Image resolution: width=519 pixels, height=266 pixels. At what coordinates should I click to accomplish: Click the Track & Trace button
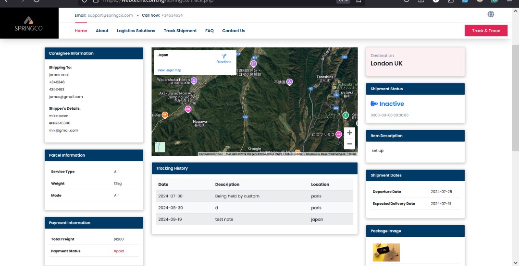pos(486,30)
